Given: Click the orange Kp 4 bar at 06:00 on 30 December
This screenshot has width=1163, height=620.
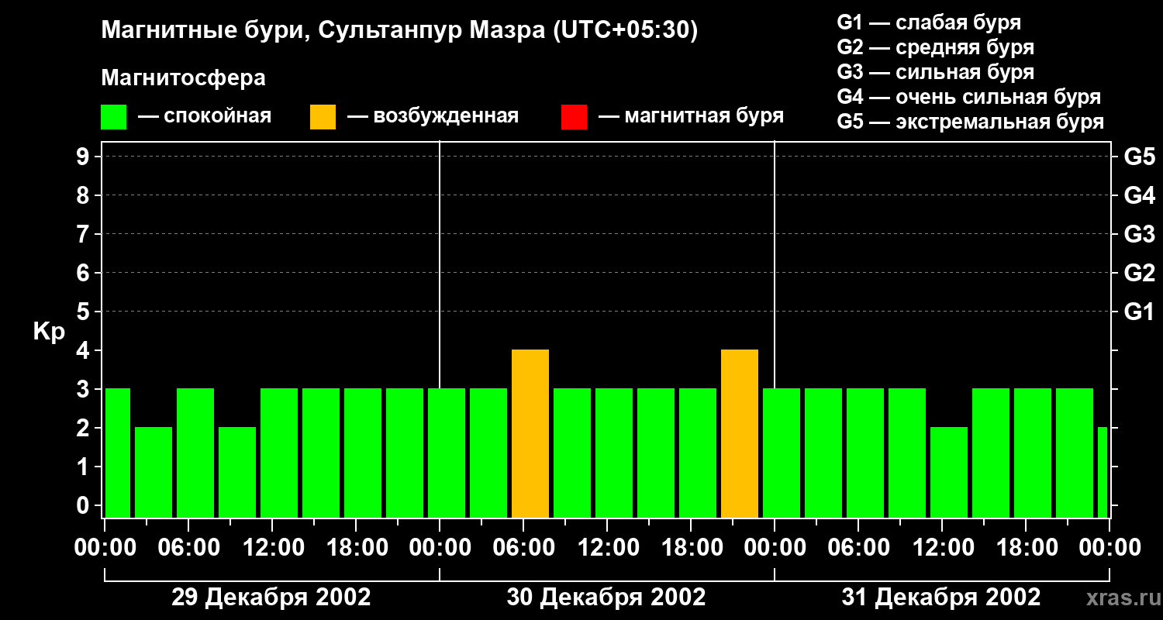Looking at the screenshot, I should tap(530, 434).
